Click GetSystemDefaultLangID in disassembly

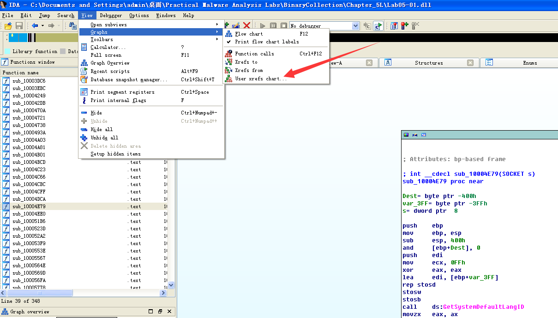pos(483,307)
